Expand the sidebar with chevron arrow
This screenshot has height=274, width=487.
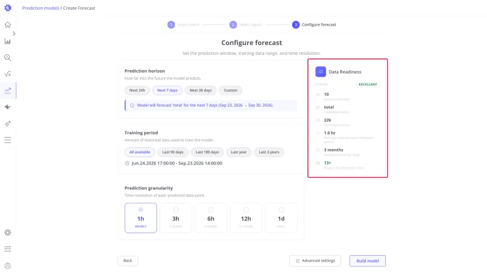[x=14, y=33]
